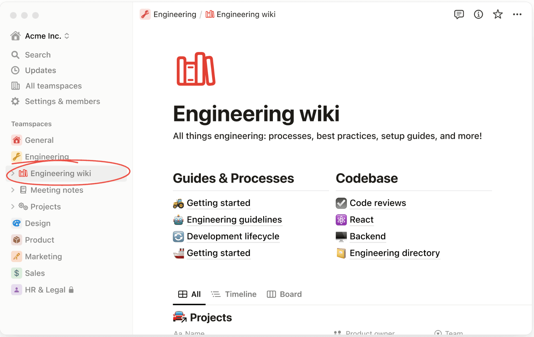Open the Design teamspace in sidebar

coord(37,223)
